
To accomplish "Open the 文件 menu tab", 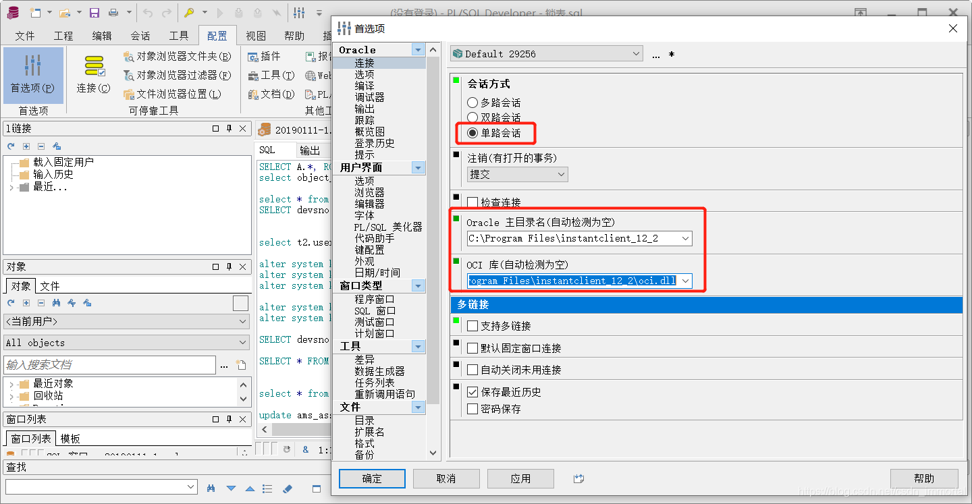I will tap(25, 36).
